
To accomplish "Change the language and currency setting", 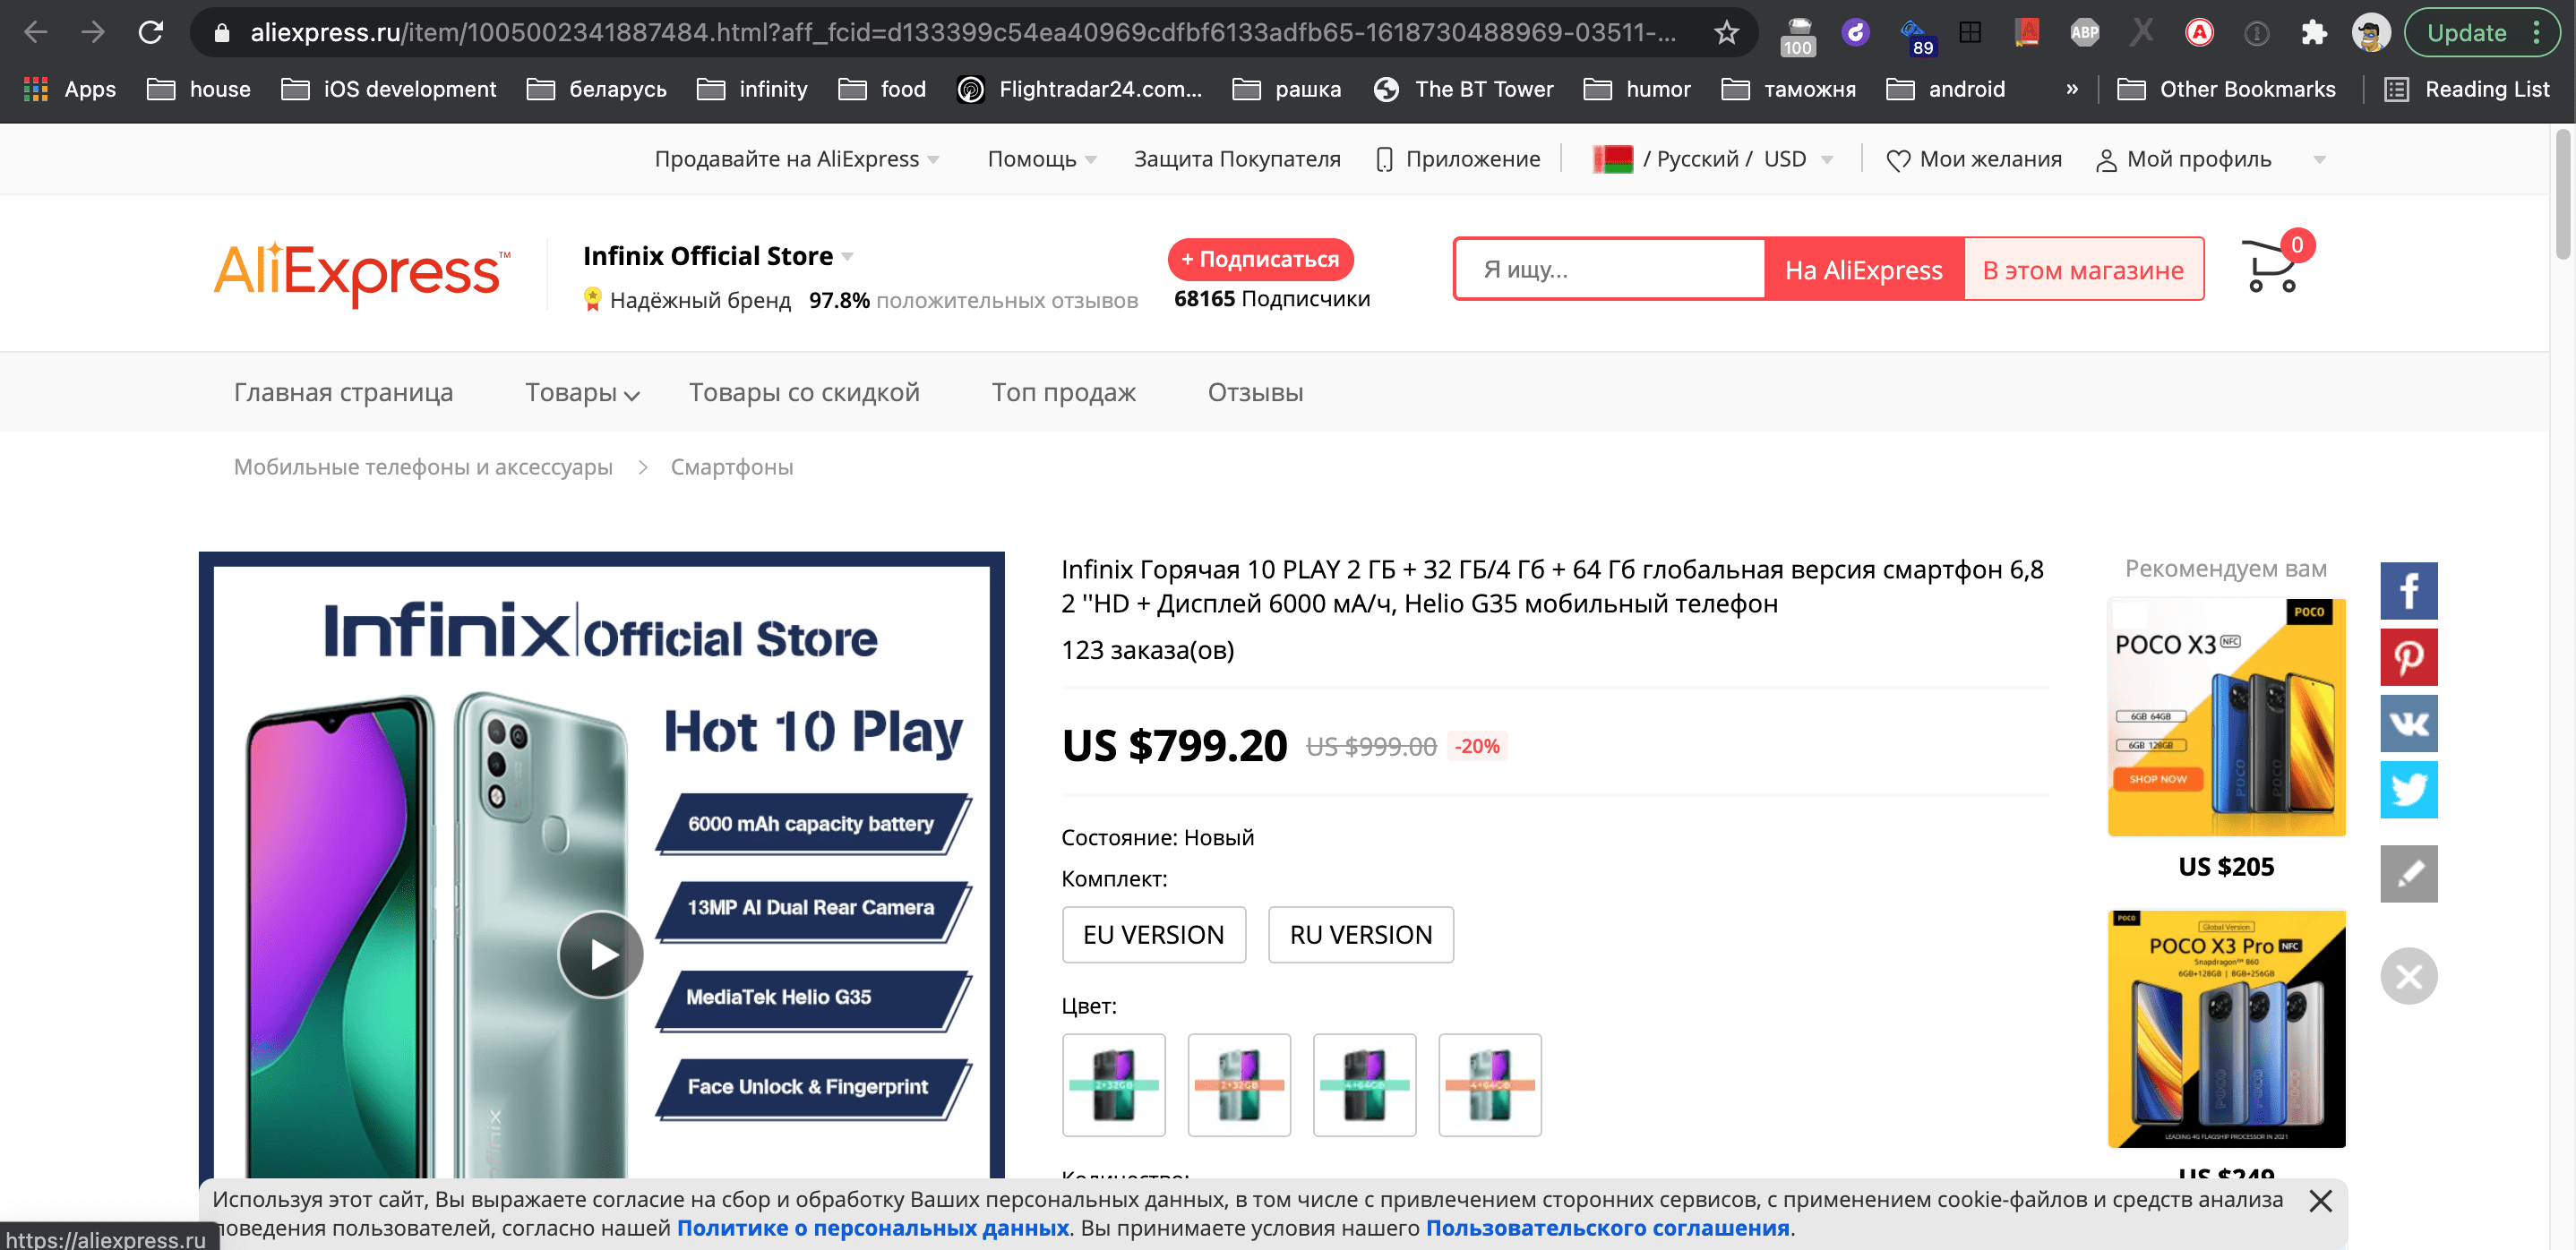I will coord(1713,159).
